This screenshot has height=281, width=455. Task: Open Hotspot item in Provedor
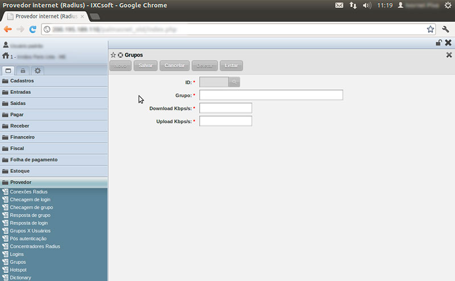pos(18,270)
